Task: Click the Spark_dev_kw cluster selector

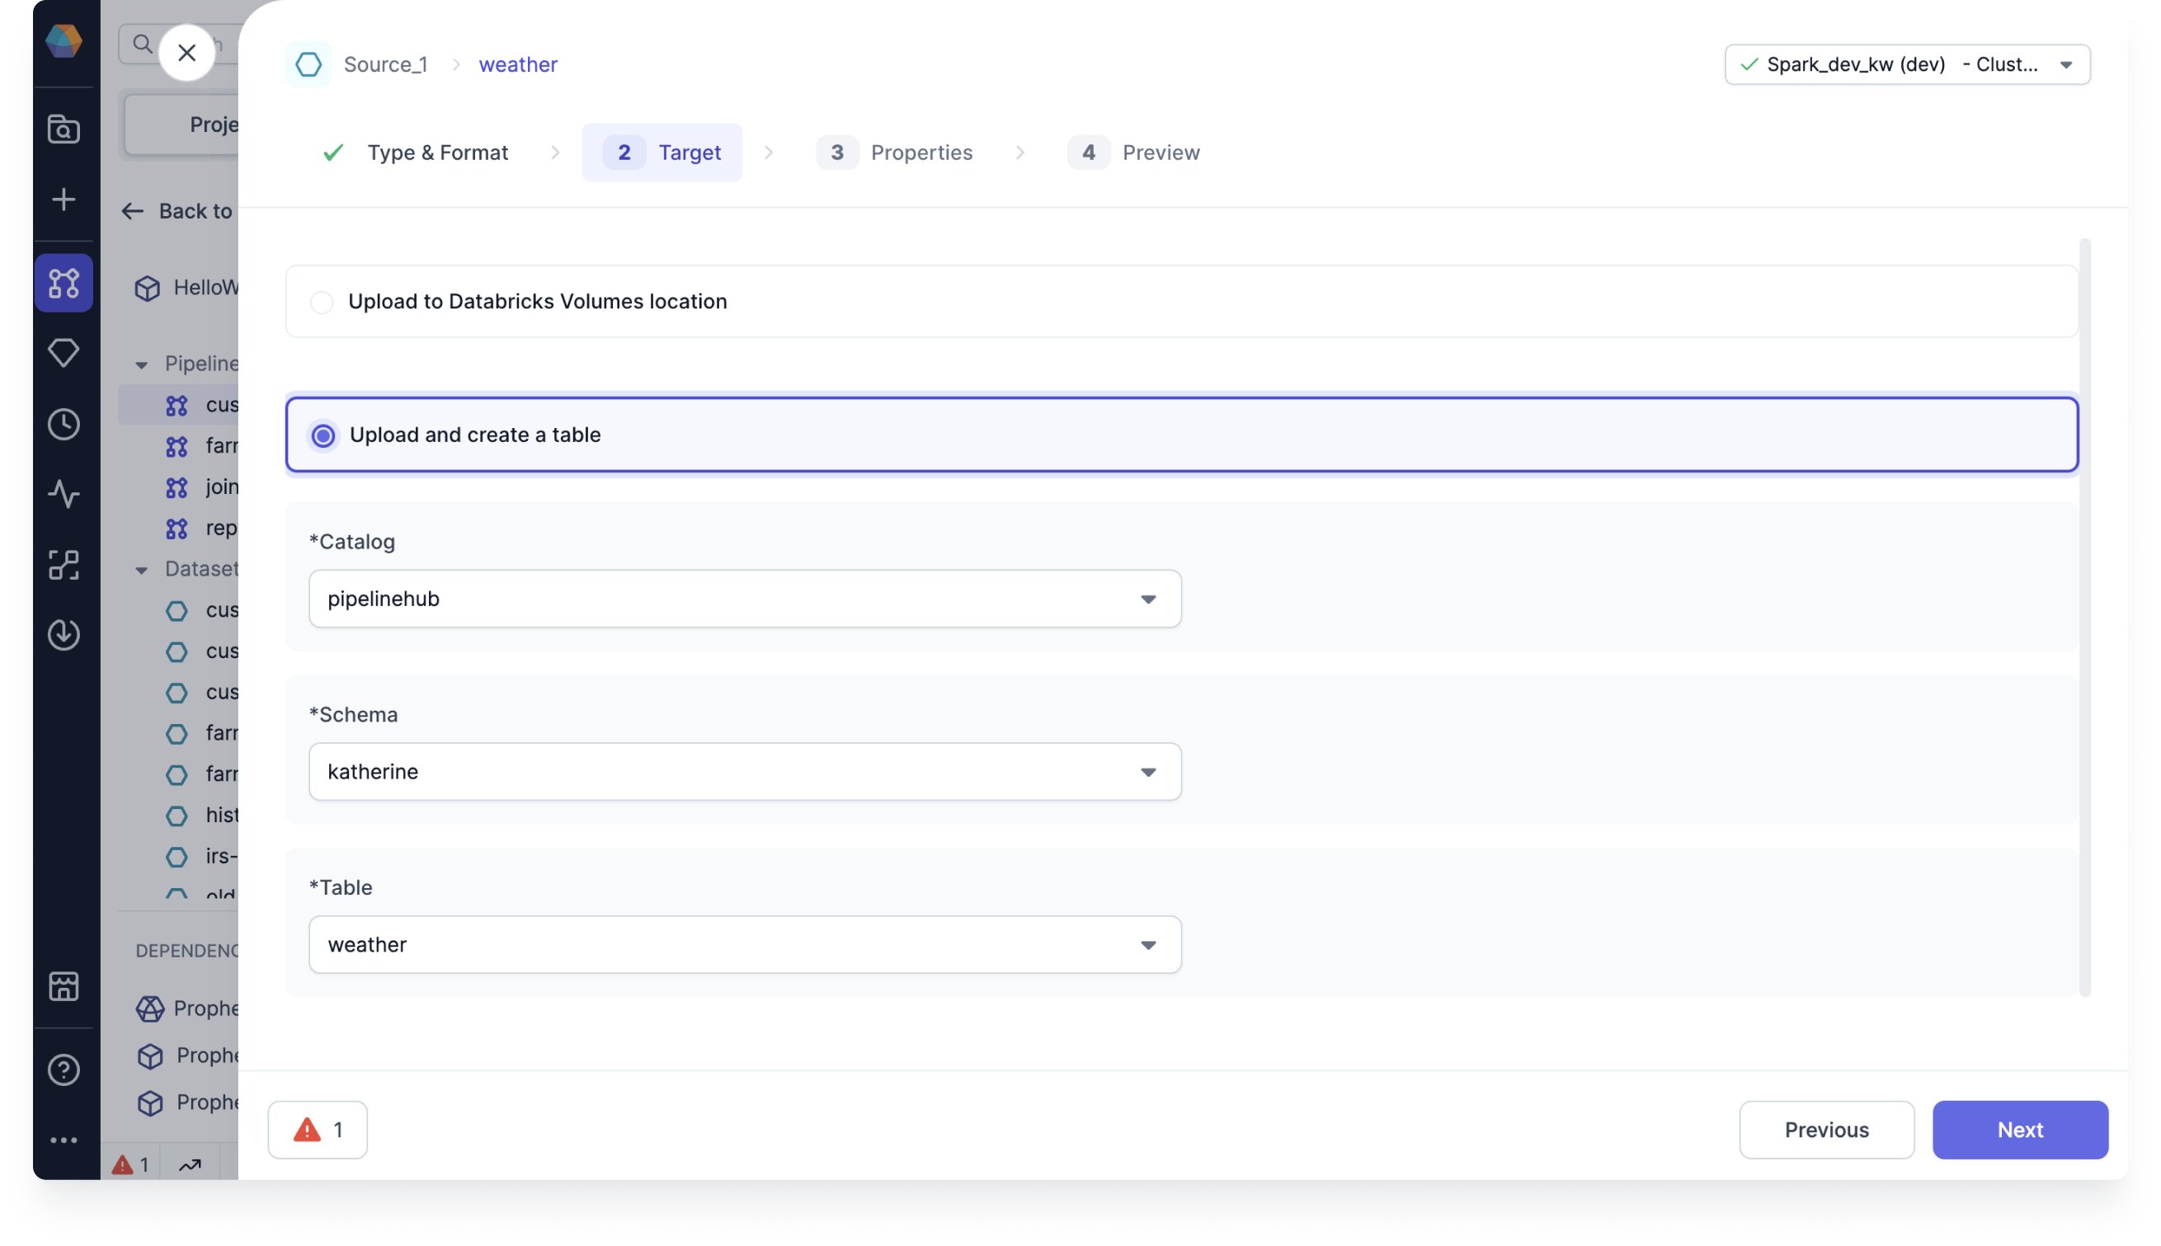Action: pos(1905,63)
